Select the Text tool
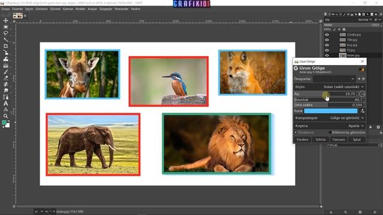Viewport: 383px width, 215px height. pyautogui.click(x=5, y=103)
